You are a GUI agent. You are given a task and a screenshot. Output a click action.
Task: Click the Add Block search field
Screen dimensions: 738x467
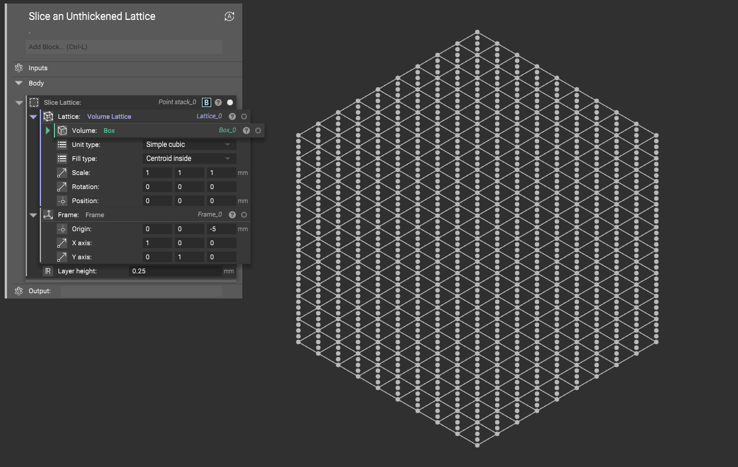coord(125,47)
